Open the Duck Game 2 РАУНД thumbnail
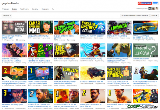This screenshot has width=160, height=110. (41, 50)
